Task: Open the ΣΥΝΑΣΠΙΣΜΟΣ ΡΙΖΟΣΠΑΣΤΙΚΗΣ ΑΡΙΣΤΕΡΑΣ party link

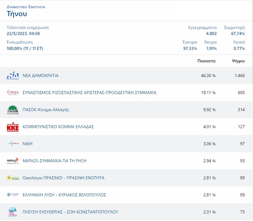Action: (x=89, y=93)
